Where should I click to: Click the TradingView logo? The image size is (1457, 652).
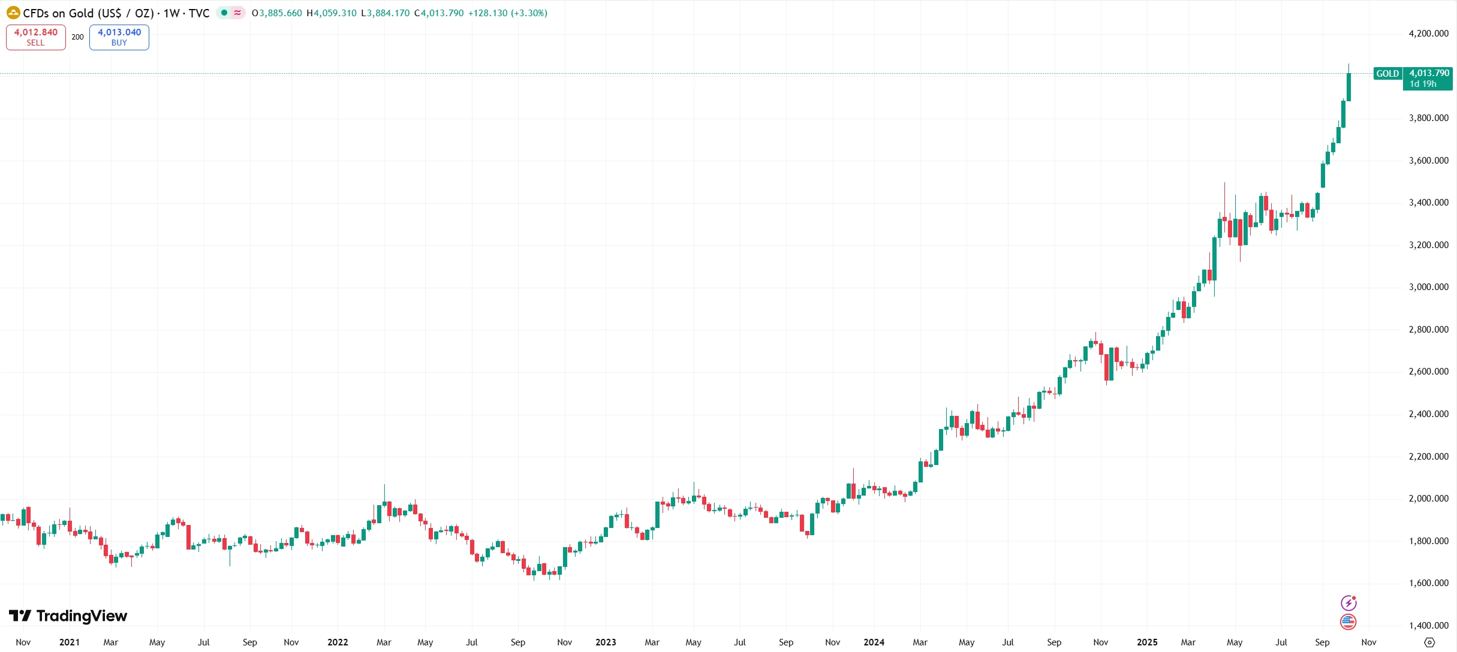tap(68, 616)
